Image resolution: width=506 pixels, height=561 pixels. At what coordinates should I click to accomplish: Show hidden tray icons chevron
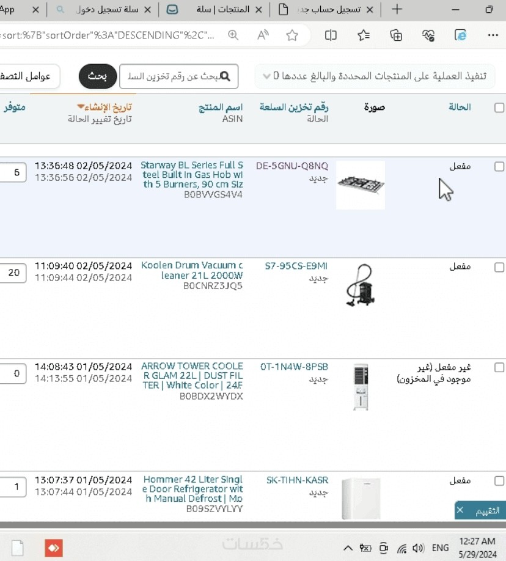348,548
